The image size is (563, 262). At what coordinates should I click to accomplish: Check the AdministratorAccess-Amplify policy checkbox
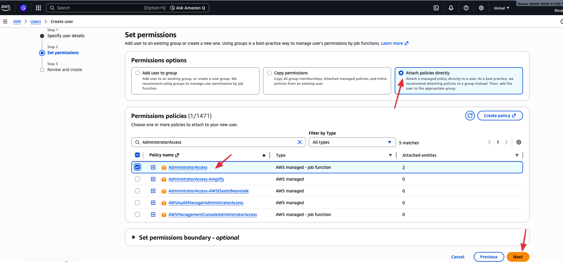[x=137, y=179]
